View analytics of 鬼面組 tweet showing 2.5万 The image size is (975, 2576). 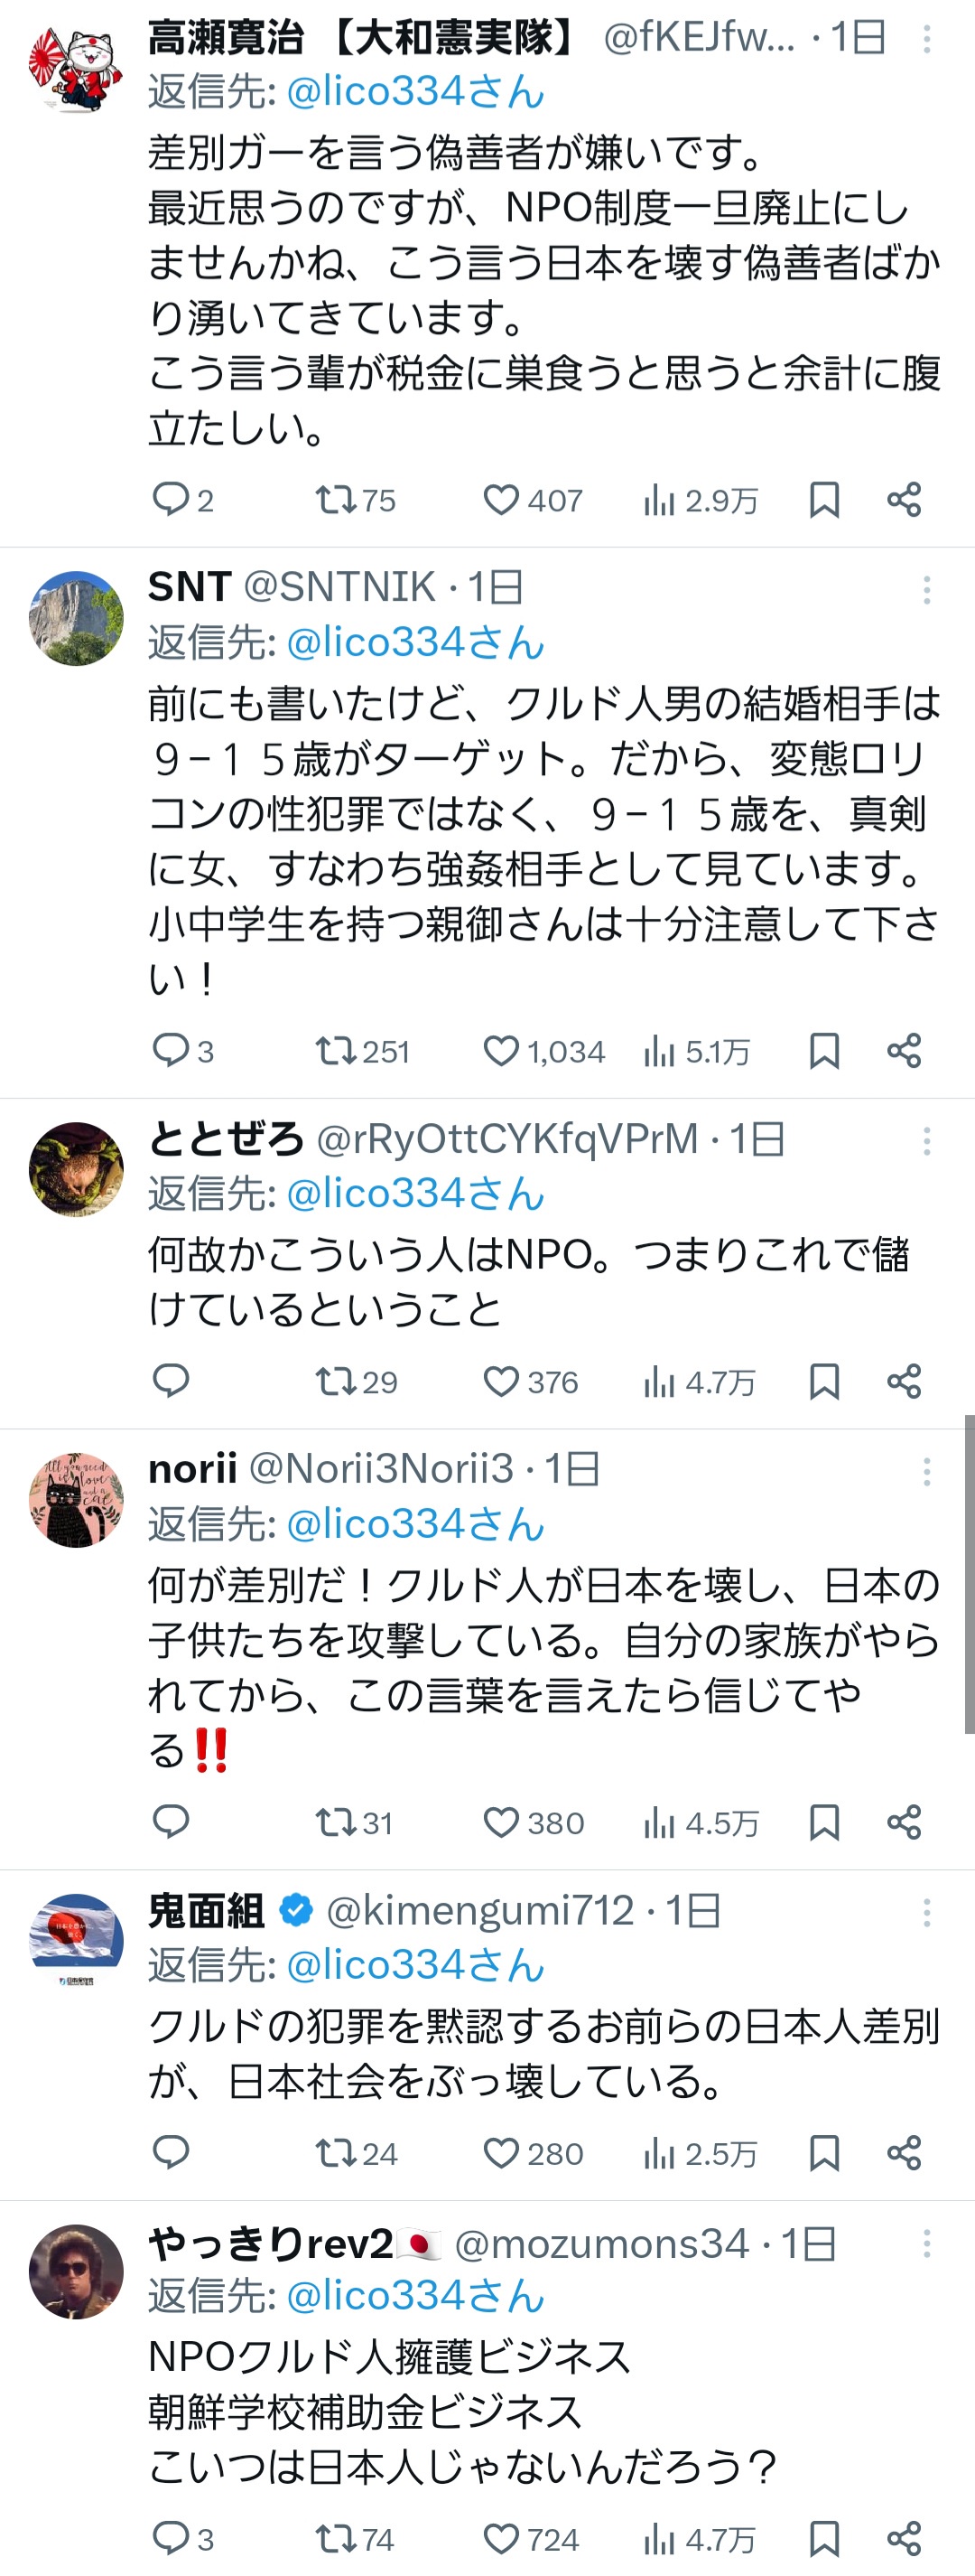pos(701,2153)
